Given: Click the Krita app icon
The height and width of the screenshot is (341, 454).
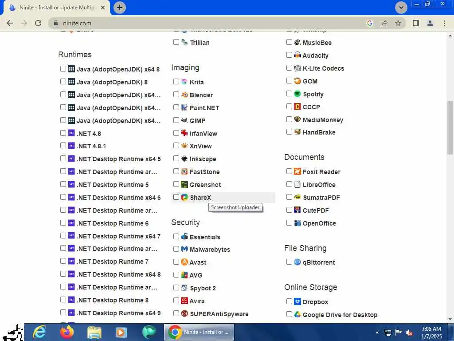Looking at the screenshot, I should (x=184, y=82).
